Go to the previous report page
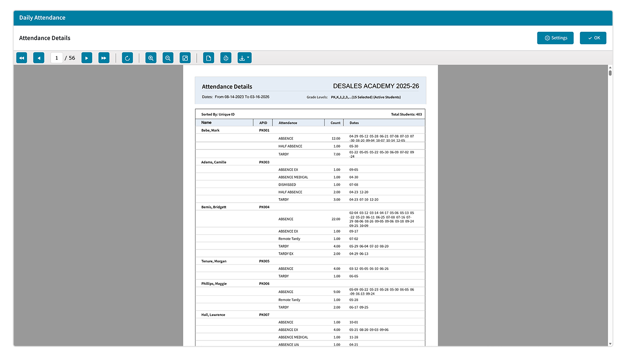This screenshot has height=357, width=626. tap(39, 58)
